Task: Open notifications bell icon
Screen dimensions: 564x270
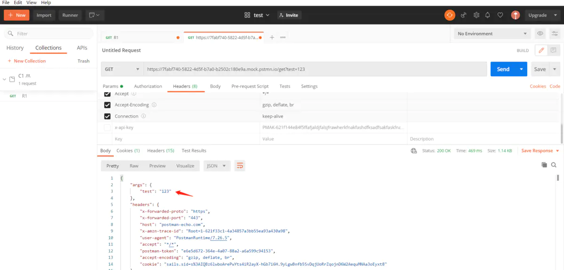Action: point(488,15)
